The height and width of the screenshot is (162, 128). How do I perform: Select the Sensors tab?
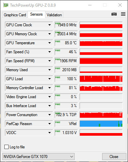pos(36,14)
